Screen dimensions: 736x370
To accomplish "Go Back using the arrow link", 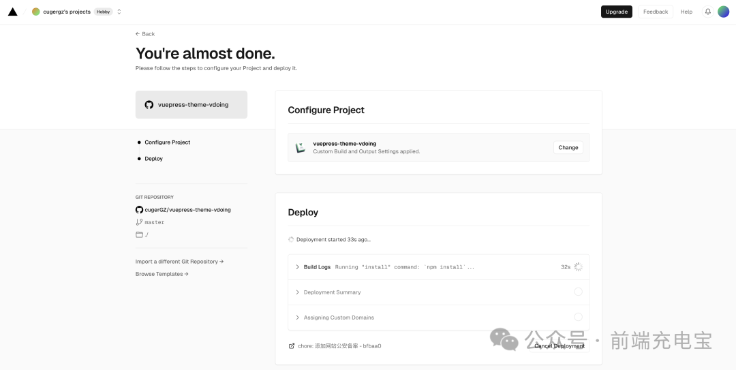I will [145, 34].
